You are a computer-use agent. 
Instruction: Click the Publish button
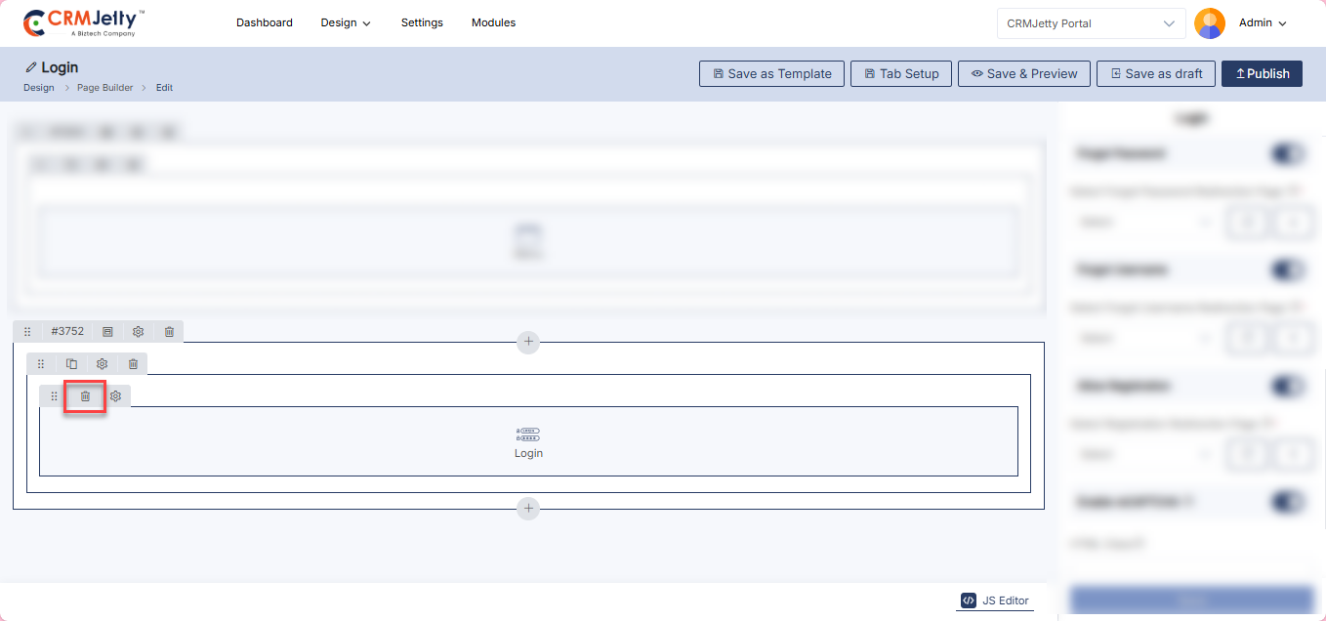(x=1262, y=73)
